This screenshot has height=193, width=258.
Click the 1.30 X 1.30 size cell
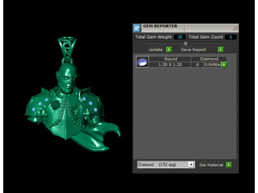tap(170, 64)
